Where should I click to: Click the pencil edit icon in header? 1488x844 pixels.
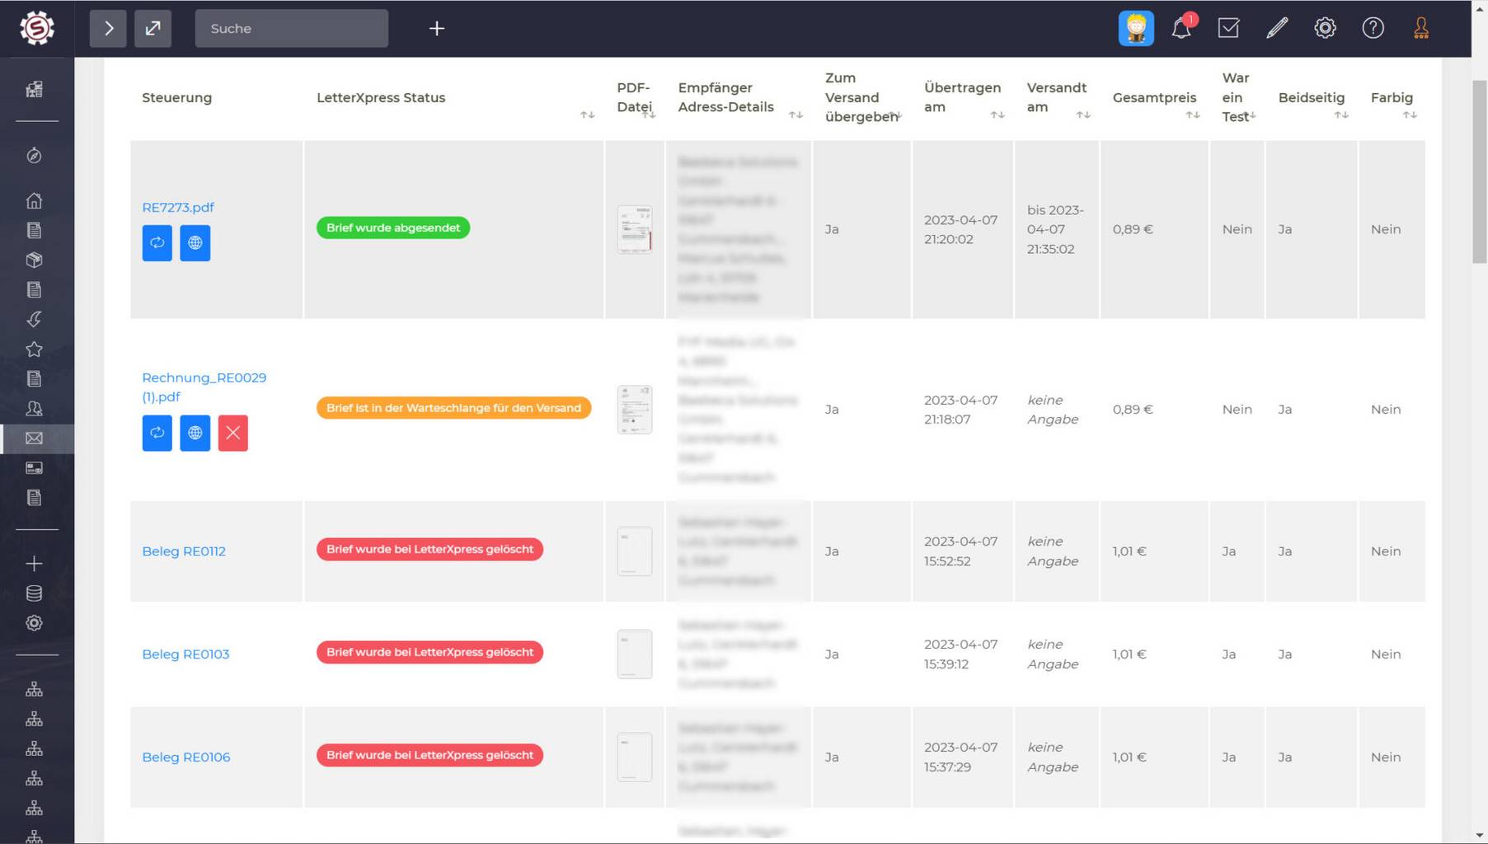(1277, 28)
